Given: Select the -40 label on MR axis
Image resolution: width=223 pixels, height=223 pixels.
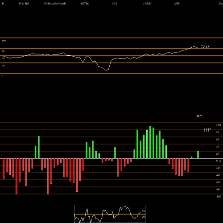Looking at the screenshot, I should (218, 175).
